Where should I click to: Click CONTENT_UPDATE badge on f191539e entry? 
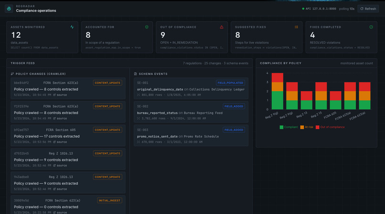[x=107, y=106]
